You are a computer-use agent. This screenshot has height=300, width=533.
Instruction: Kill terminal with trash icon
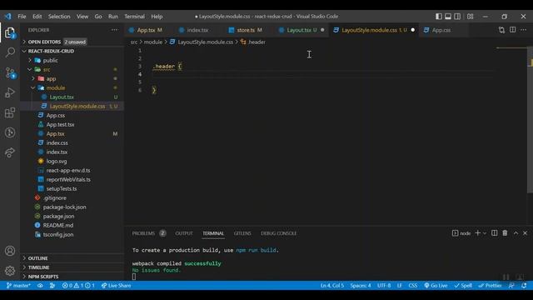(505, 233)
